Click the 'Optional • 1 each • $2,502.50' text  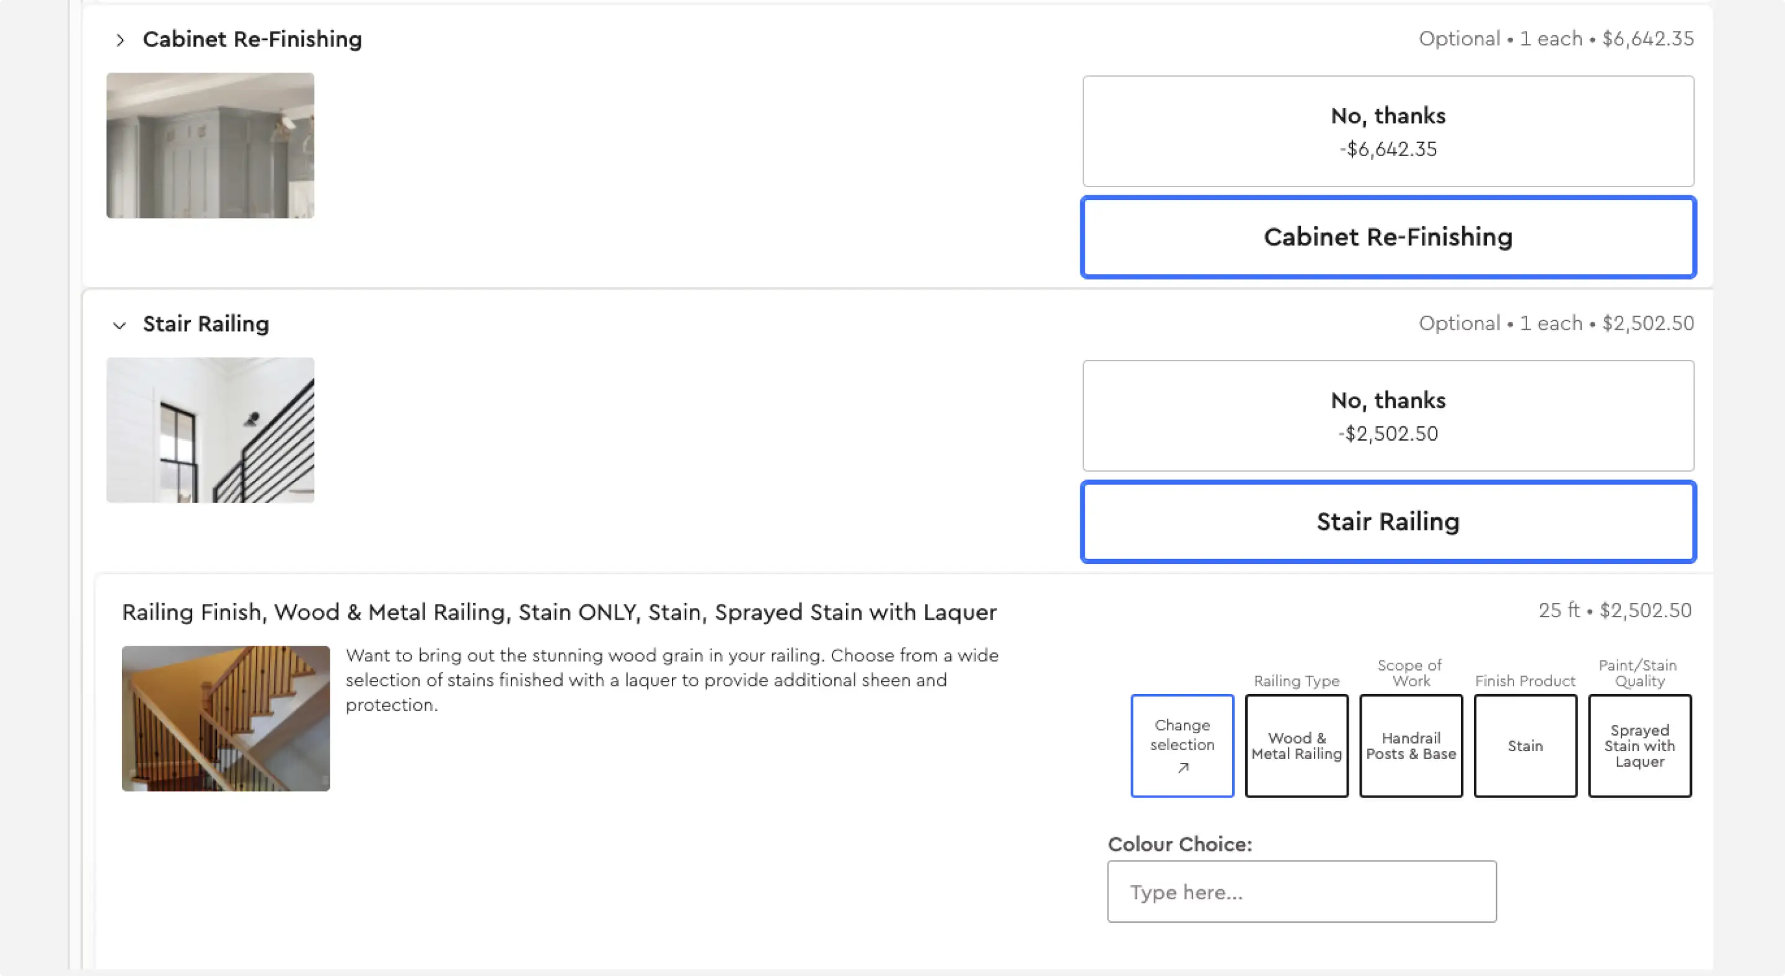pyautogui.click(x=1556, y=323)
